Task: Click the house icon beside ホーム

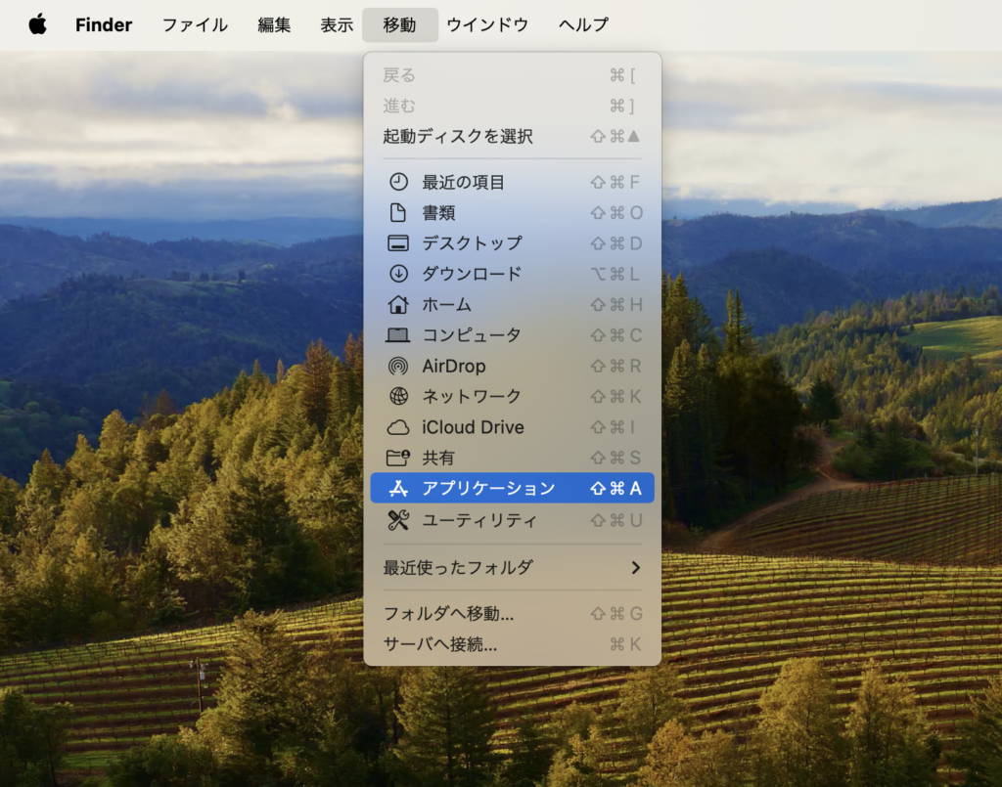Action: coord(398,304)
